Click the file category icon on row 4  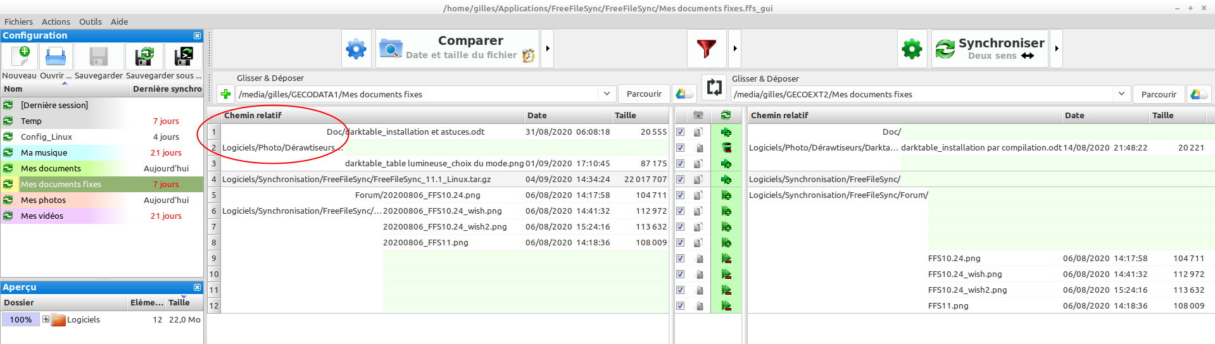pos(698,180)
